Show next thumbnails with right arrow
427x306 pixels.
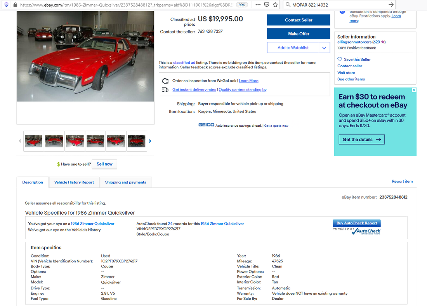[150, 141]
